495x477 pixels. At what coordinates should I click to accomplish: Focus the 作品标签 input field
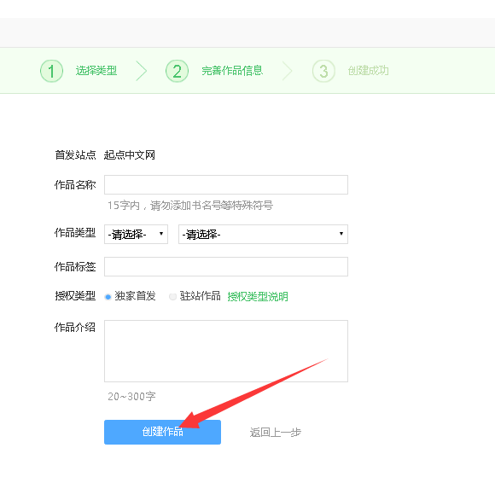(x=226, y=267)
